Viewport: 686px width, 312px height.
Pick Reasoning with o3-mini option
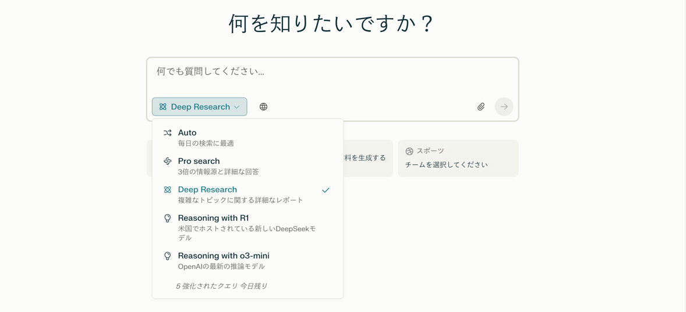click(247, 261)
